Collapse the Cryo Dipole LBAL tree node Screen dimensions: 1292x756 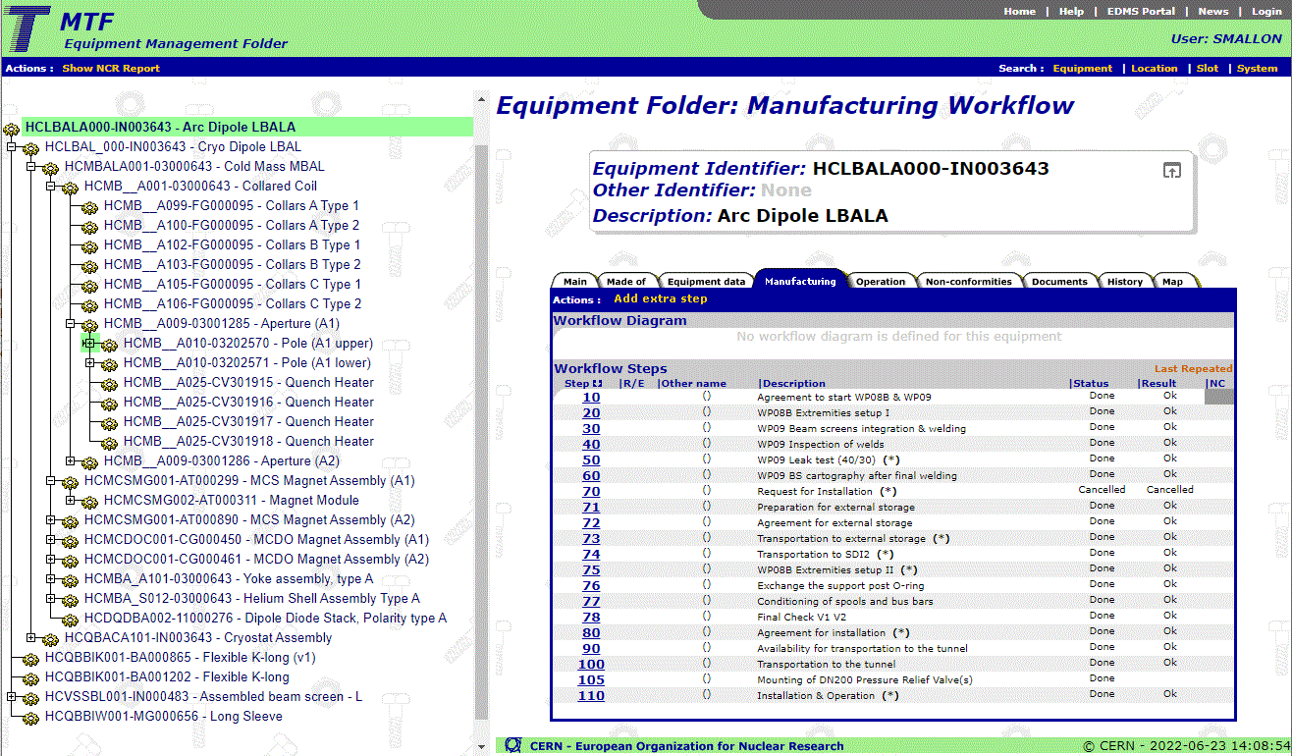(x=12, y=147)
